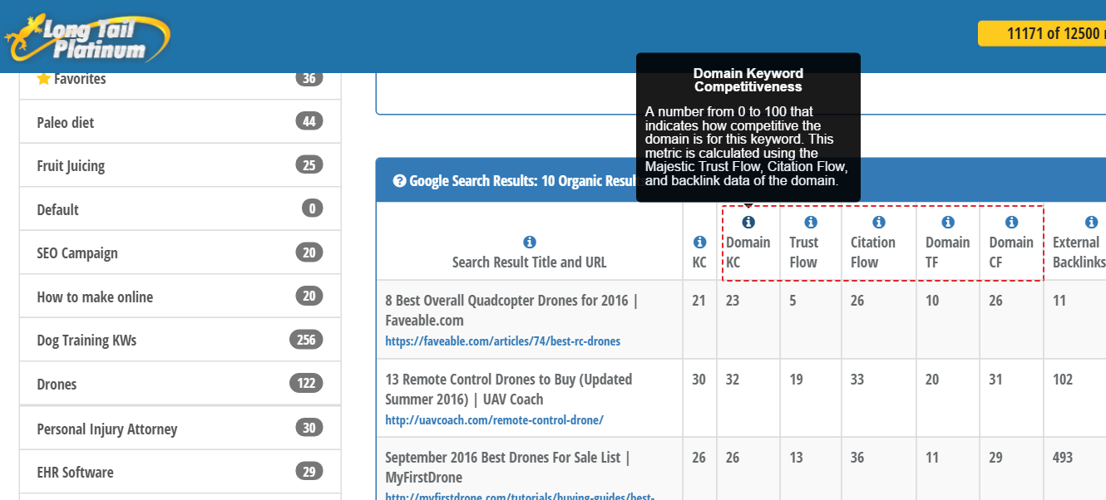Image resolution: width=1106 pixels, height=500 pixels.
Task: Open Search Result Title and URL info icon
Action: 529,241
